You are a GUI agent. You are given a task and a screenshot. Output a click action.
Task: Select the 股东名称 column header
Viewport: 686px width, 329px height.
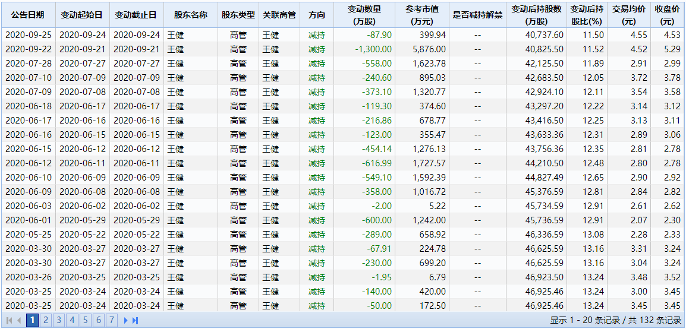191,15
